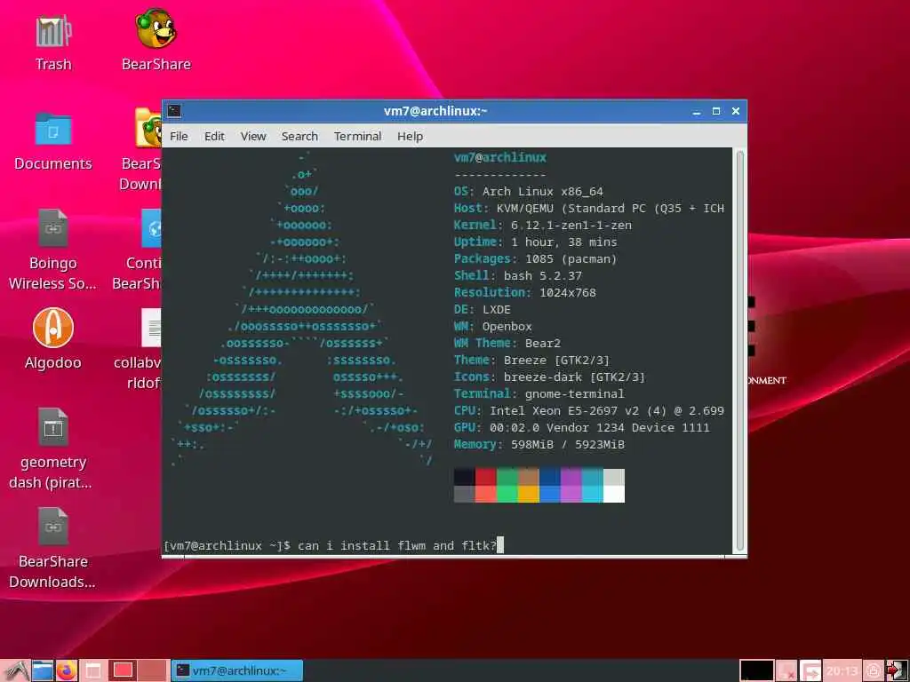The height and width of the screenshot is (682, 910).
Task: Close the terminal window
Action: tap(736, 111)
